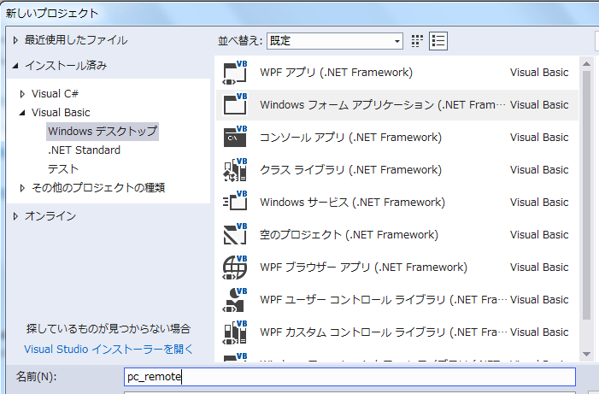Image resolution: width=599 pixels, height=394 pixels.
Task: Collapse the Visual Basic tree node
Action: tap(22, 113)
